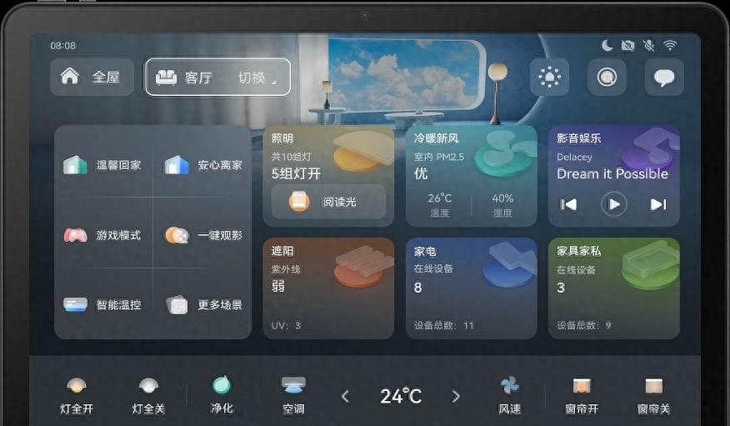
Task: Open 智能温控 smart temperature control
Action: click(102, 305)
